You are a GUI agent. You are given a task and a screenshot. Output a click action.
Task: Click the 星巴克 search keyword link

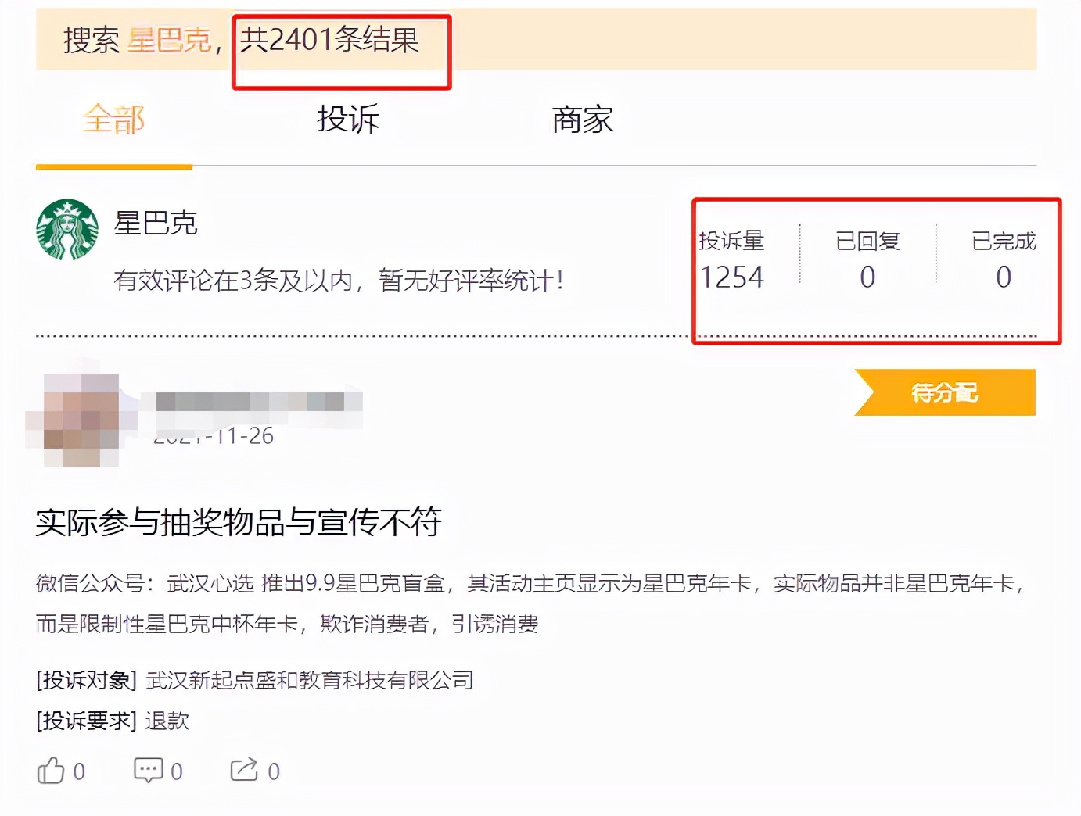click(x=170, y=44)
